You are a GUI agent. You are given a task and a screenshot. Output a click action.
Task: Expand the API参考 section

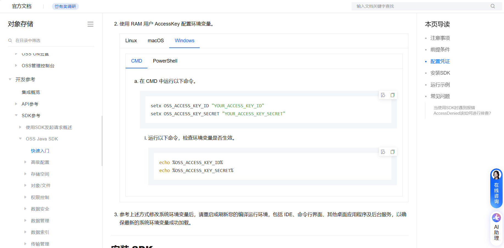coord(16,104)
